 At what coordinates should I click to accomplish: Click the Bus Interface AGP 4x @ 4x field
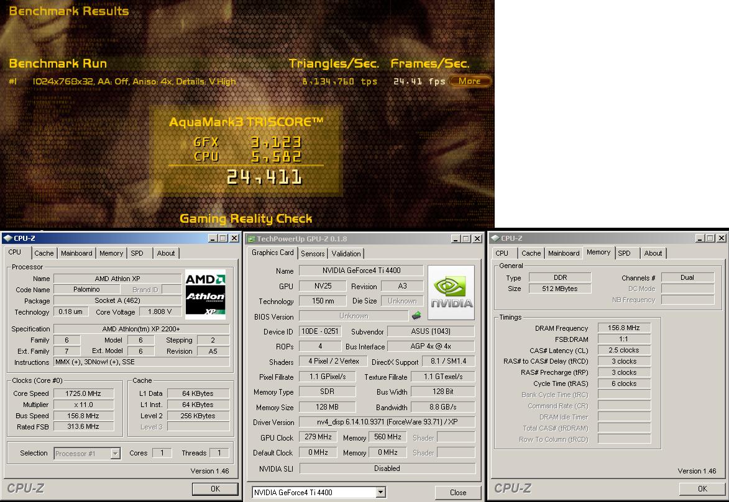[431, 346]
